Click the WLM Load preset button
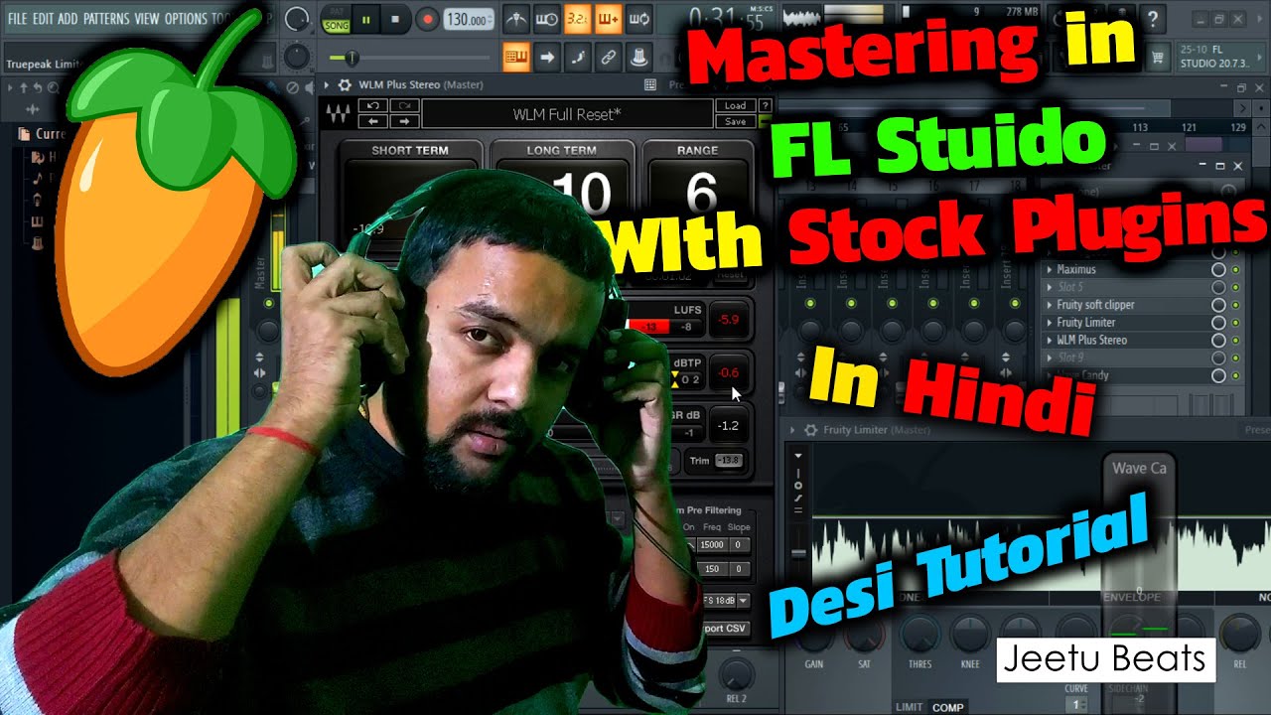The width and height of the screenshot is (1271, 715). 735,105
